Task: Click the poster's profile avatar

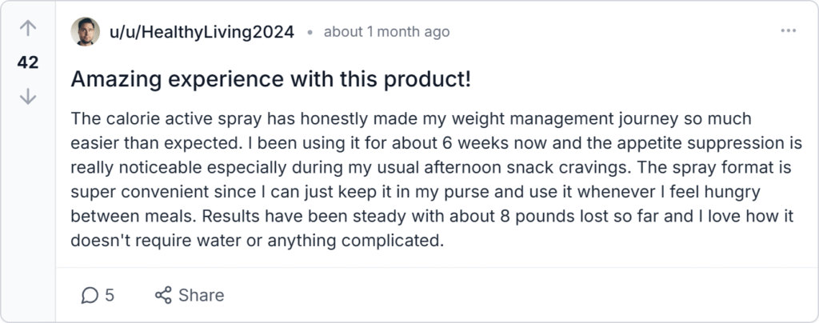Action: [85, 32]
